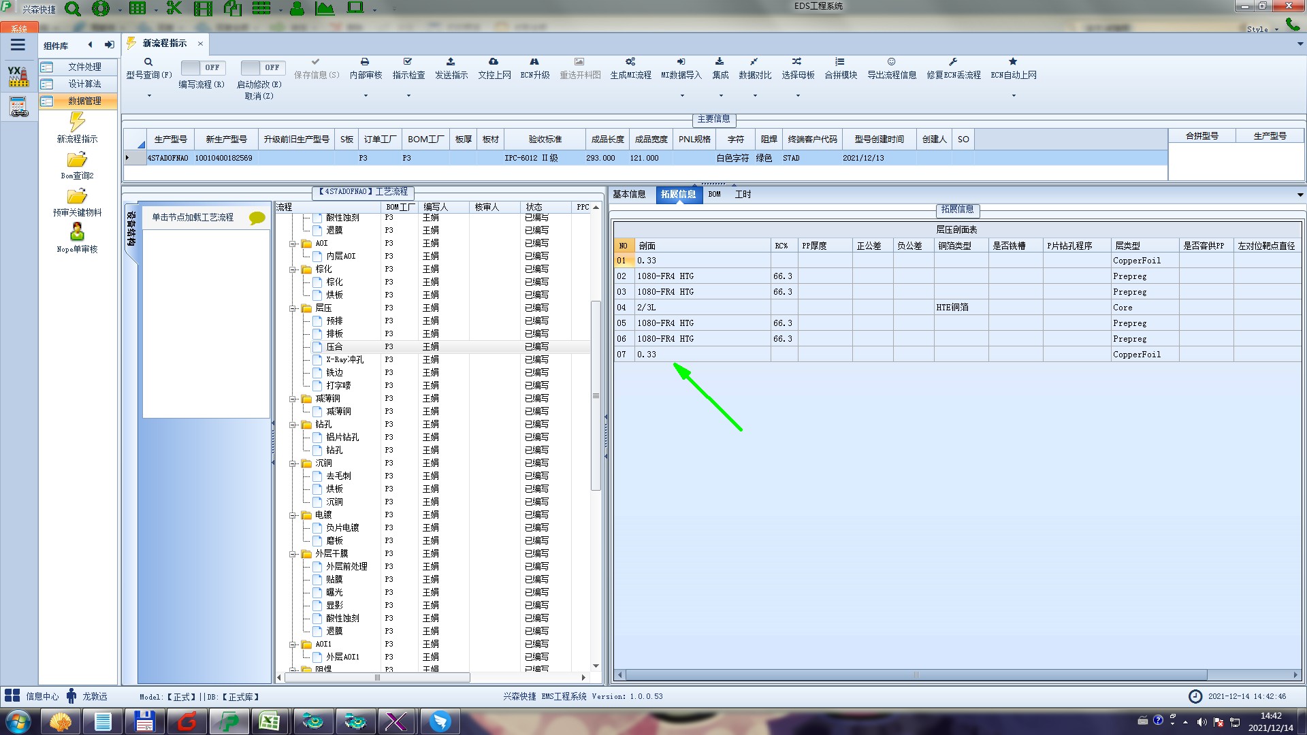
Task: Click the process tree vertical scrollbar
Action: [x=596, y=395]
